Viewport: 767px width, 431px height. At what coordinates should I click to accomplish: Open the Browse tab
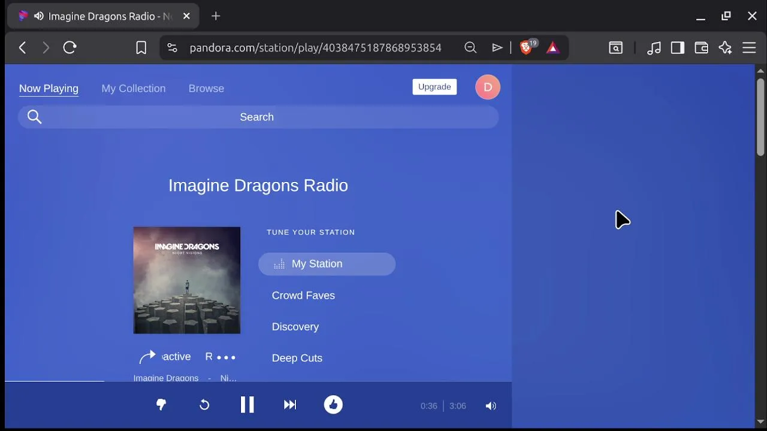206,89
